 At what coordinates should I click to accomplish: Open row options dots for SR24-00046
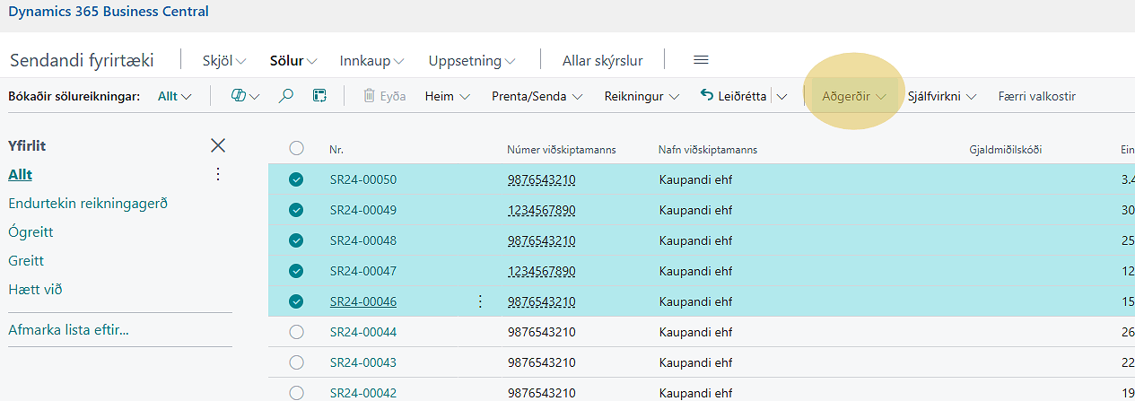point(479,301)
